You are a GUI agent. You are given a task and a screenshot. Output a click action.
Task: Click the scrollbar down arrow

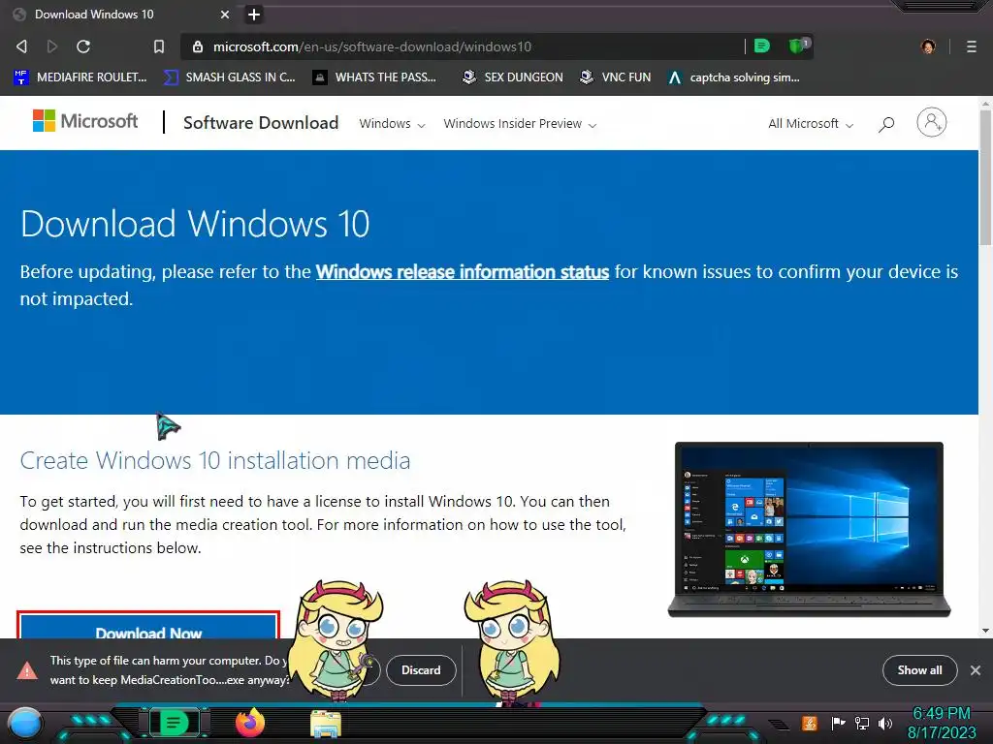pos(985,631)
